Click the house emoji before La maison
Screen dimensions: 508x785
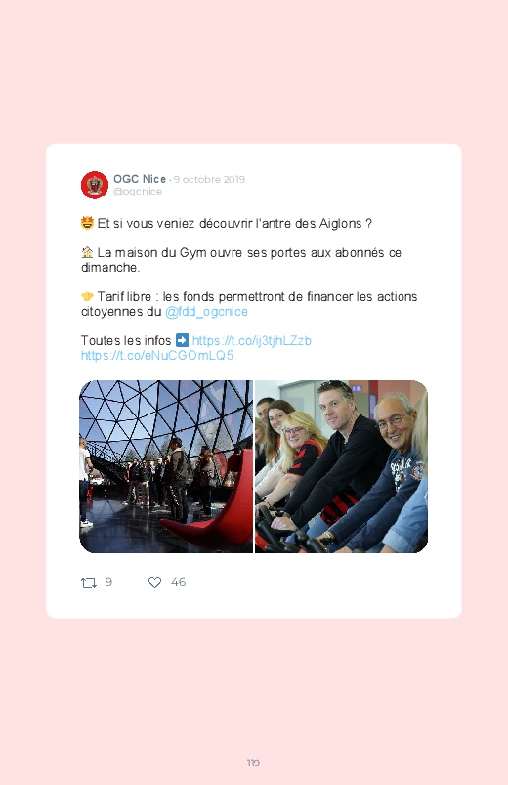click(x=87, y=252)
